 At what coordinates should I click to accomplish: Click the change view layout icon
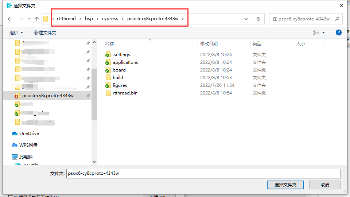click(316, 32)
